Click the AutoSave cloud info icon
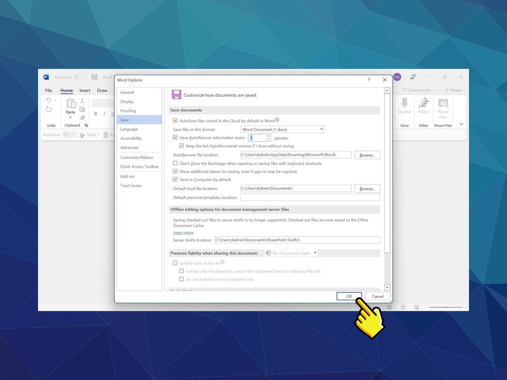This screenshot has width=507, height=380. click(x=277, y=120)
